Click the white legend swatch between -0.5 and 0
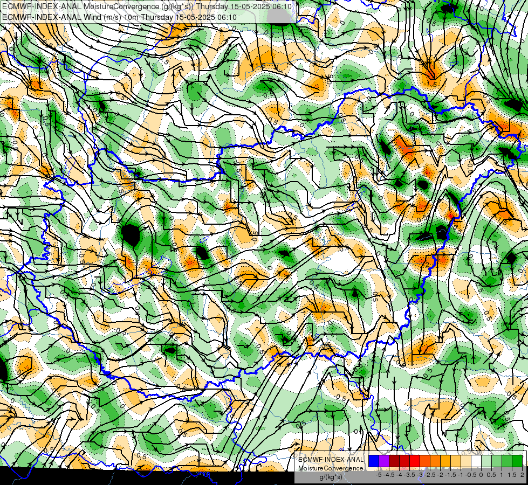Screen dimensions: 528x485 point(476,461)
